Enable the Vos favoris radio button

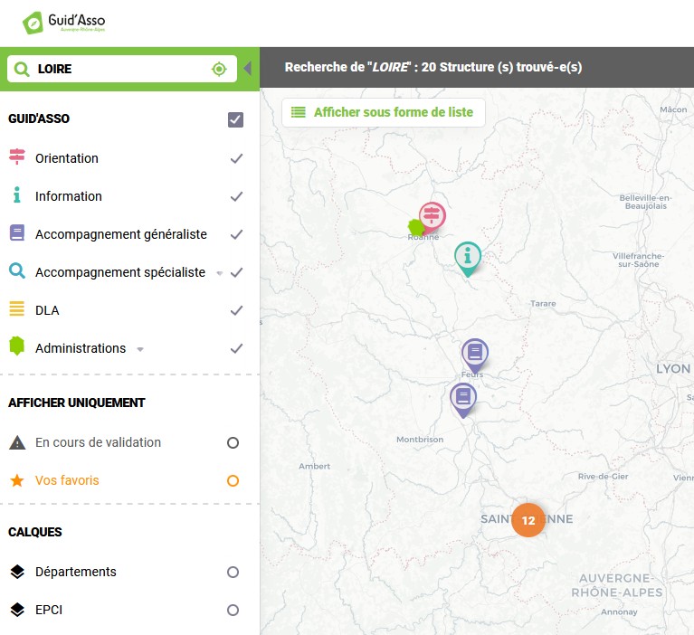[x=233, y=480]
